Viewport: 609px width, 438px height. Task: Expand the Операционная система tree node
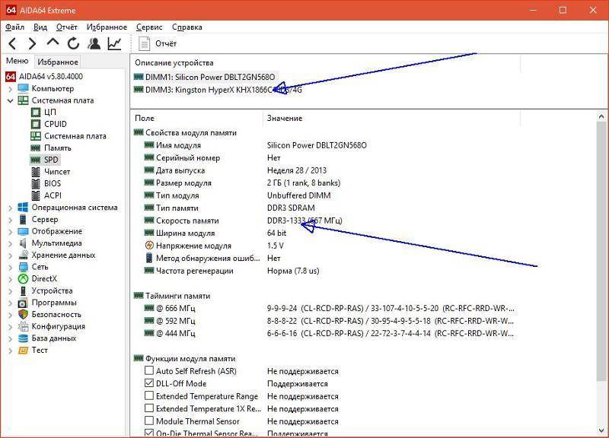tap(11, 208)
